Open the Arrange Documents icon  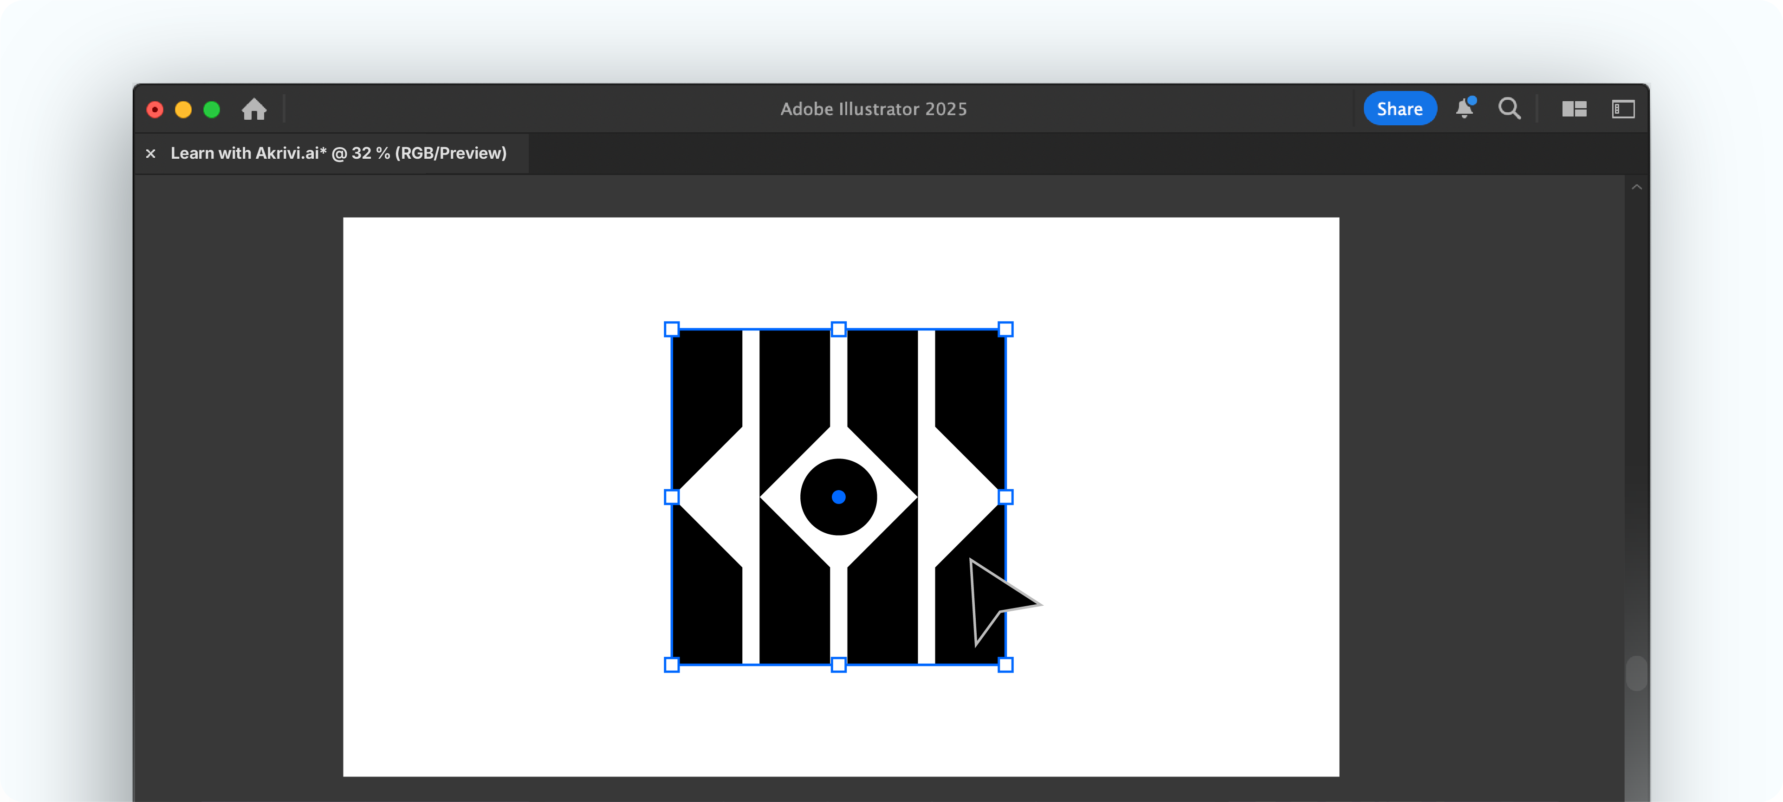1574,109
